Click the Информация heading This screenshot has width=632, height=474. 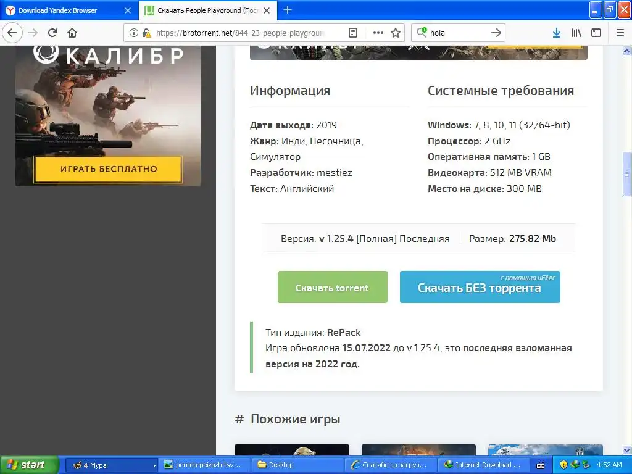pos(290,91)
